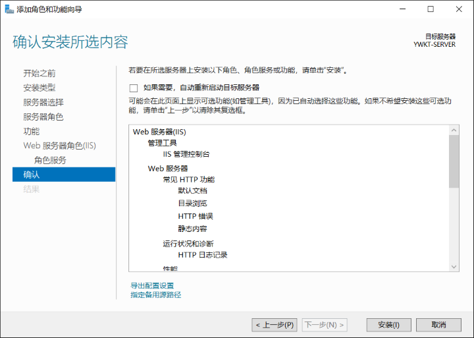Image resolution: width=474 pixels, height=338 pixels.
Task: Select IIS 管理控制台 entry
Action: 186,154
